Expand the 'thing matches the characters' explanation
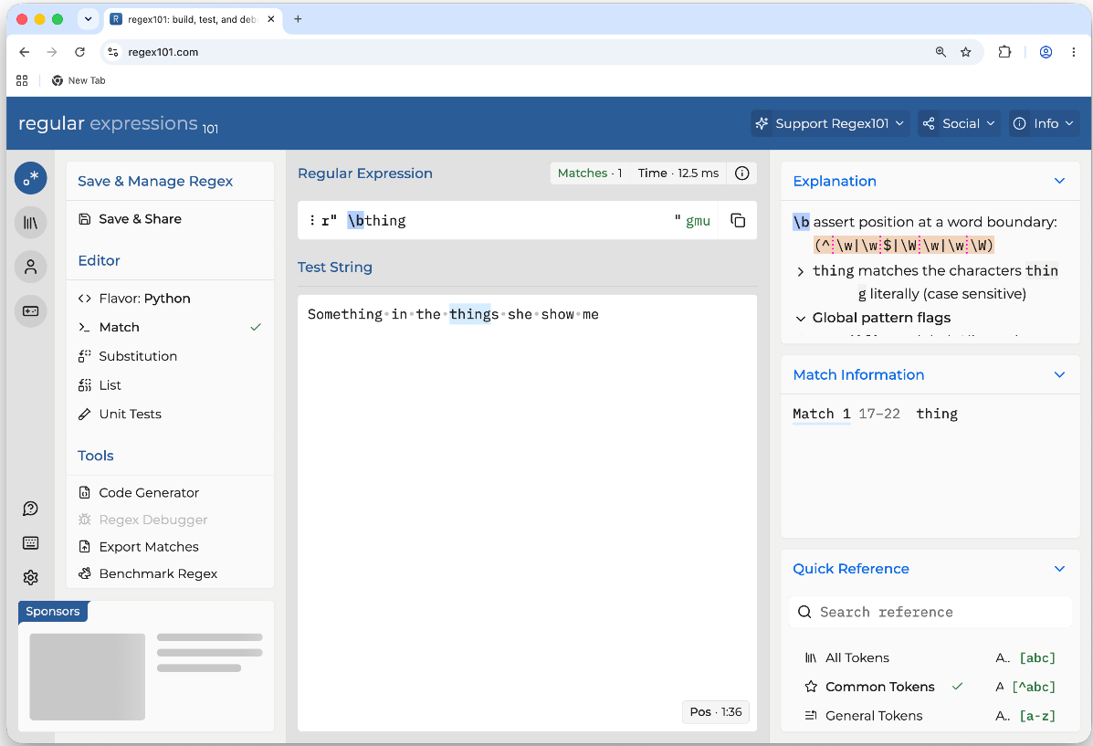Viewport: 1093px width, 746px height. click(x=800, y=271)
